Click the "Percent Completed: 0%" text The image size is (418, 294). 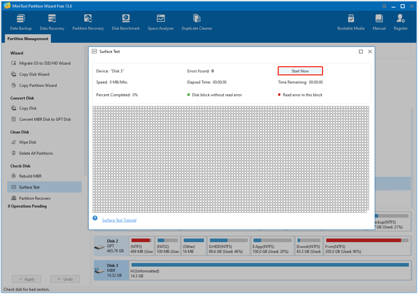pyautogui.click(x=117, y=95)
